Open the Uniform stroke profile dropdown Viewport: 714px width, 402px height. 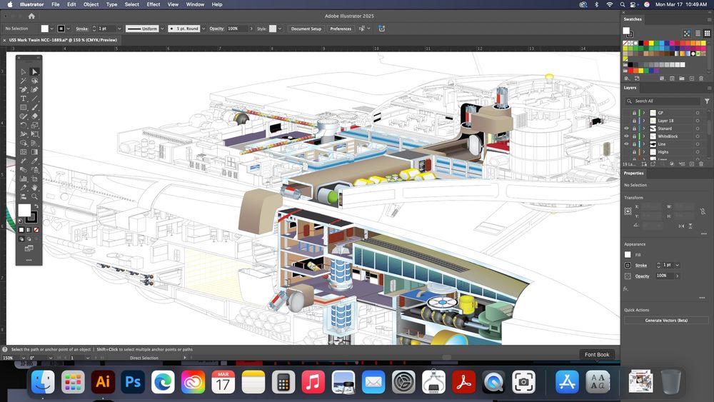pyautogui.click(x=161, y=29)
